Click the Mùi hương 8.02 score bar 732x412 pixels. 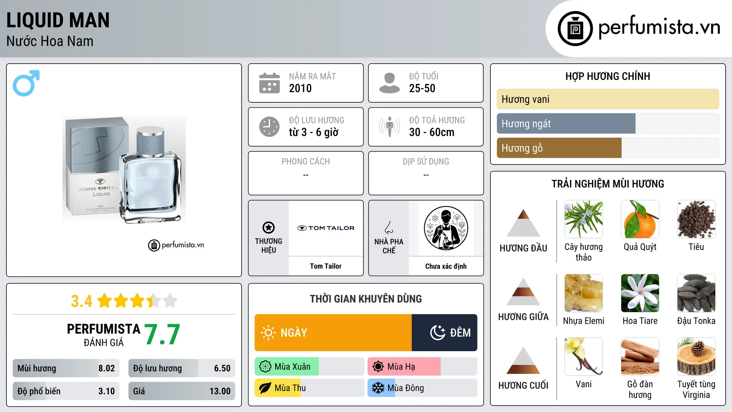pyautogui.click(x=66, y=368)
